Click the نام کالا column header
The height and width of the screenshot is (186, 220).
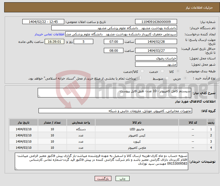[x=137, y=122]
